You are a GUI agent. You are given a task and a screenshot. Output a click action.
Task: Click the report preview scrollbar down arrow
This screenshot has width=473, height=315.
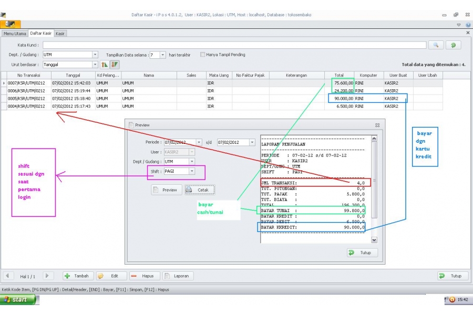tap(374, 240)
